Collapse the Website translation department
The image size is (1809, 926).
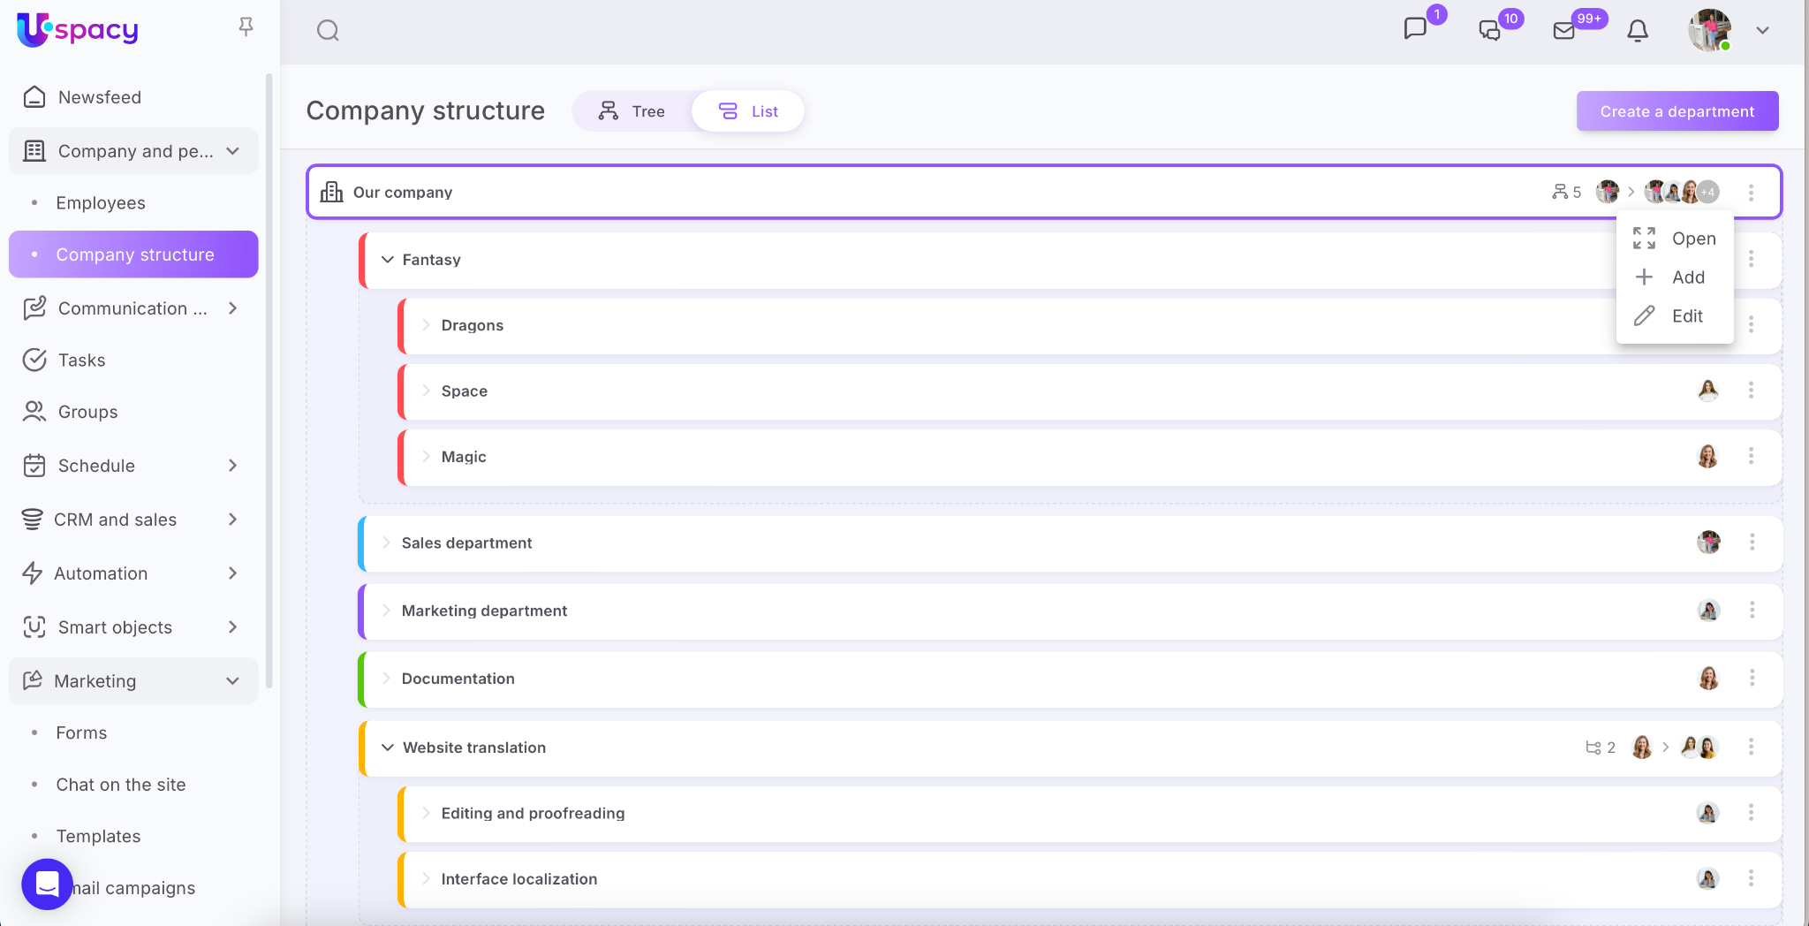pyautogui.click(x=387, y=748)
